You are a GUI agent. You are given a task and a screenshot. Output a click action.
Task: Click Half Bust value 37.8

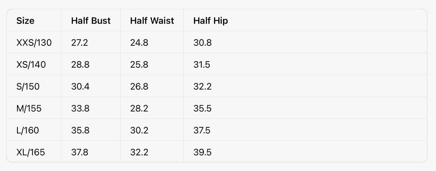point(80,152)
